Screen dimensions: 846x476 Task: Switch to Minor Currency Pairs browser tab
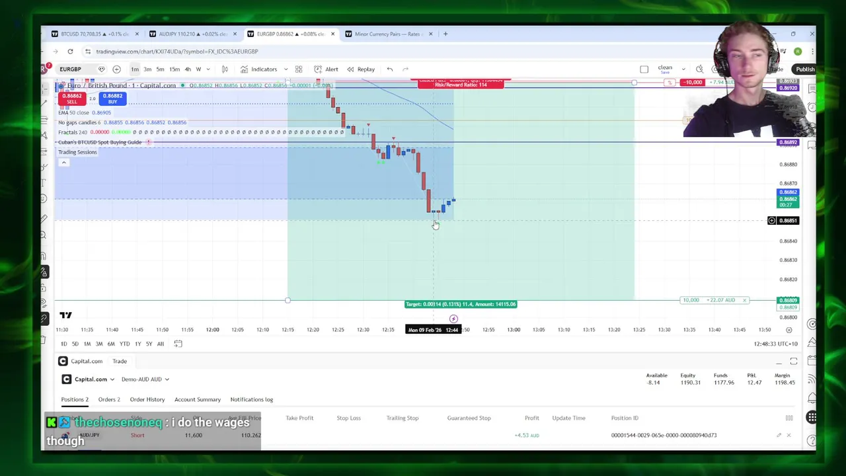click(388, 34)
